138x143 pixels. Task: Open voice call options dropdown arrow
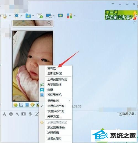[10, 16]
